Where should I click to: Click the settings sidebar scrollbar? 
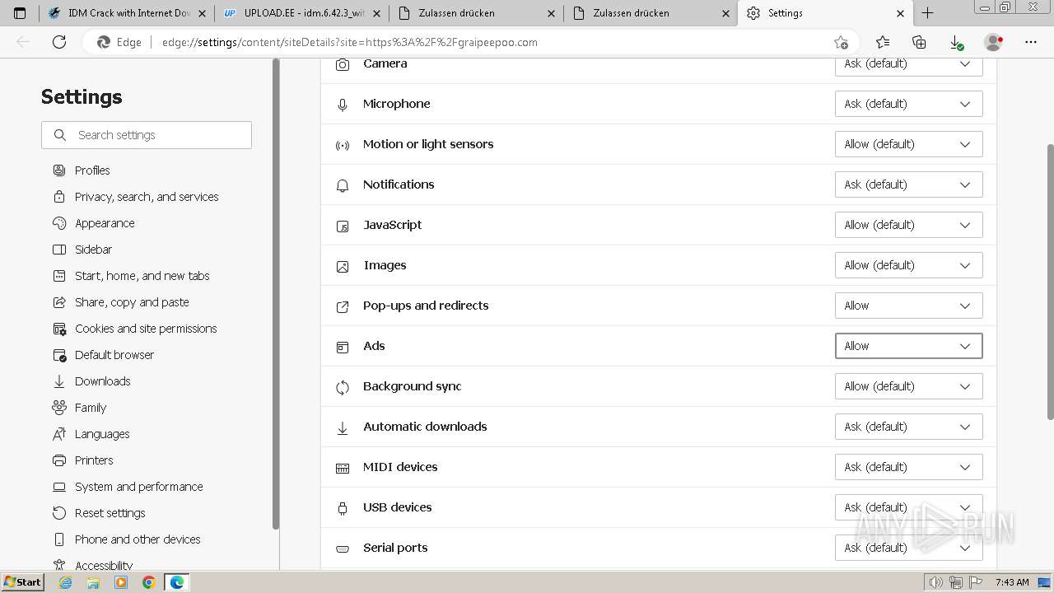click(x=276, y=294)
